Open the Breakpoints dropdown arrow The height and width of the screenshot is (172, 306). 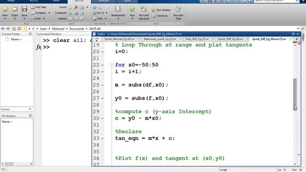point(118,19)
